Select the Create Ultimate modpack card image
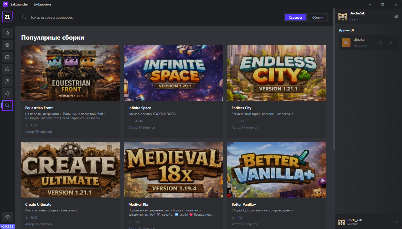The height and width of the screenshot is (229, 402). click(70, 170)
